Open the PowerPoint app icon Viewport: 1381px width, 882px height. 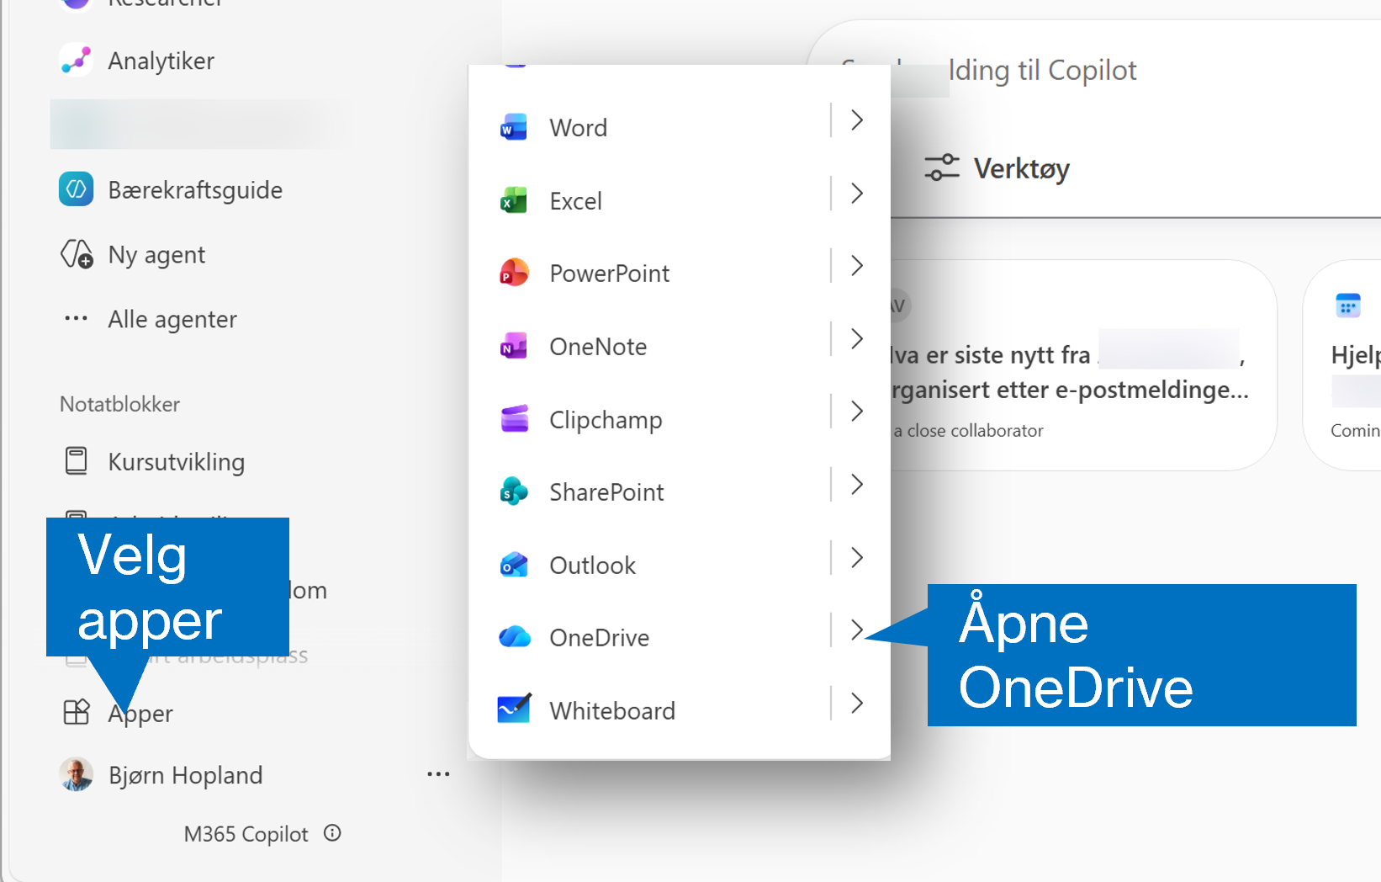click(x=514, y=274)
